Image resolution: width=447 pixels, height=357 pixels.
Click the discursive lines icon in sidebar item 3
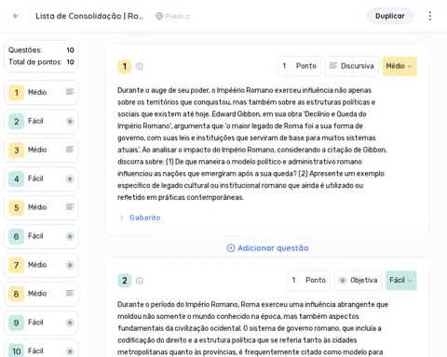(70, 150)
